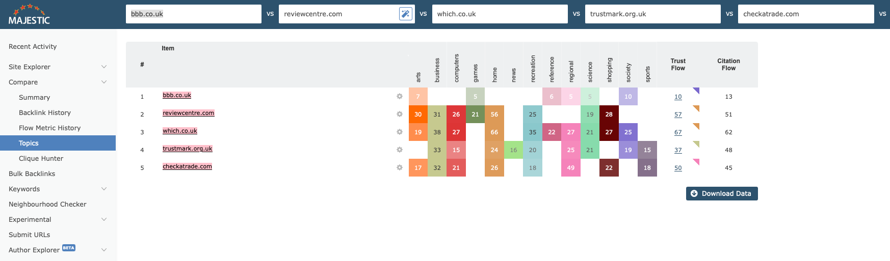Open the reviewcentre.com link in table
This screenshot has height=261, width=890.
coord(189,113)
